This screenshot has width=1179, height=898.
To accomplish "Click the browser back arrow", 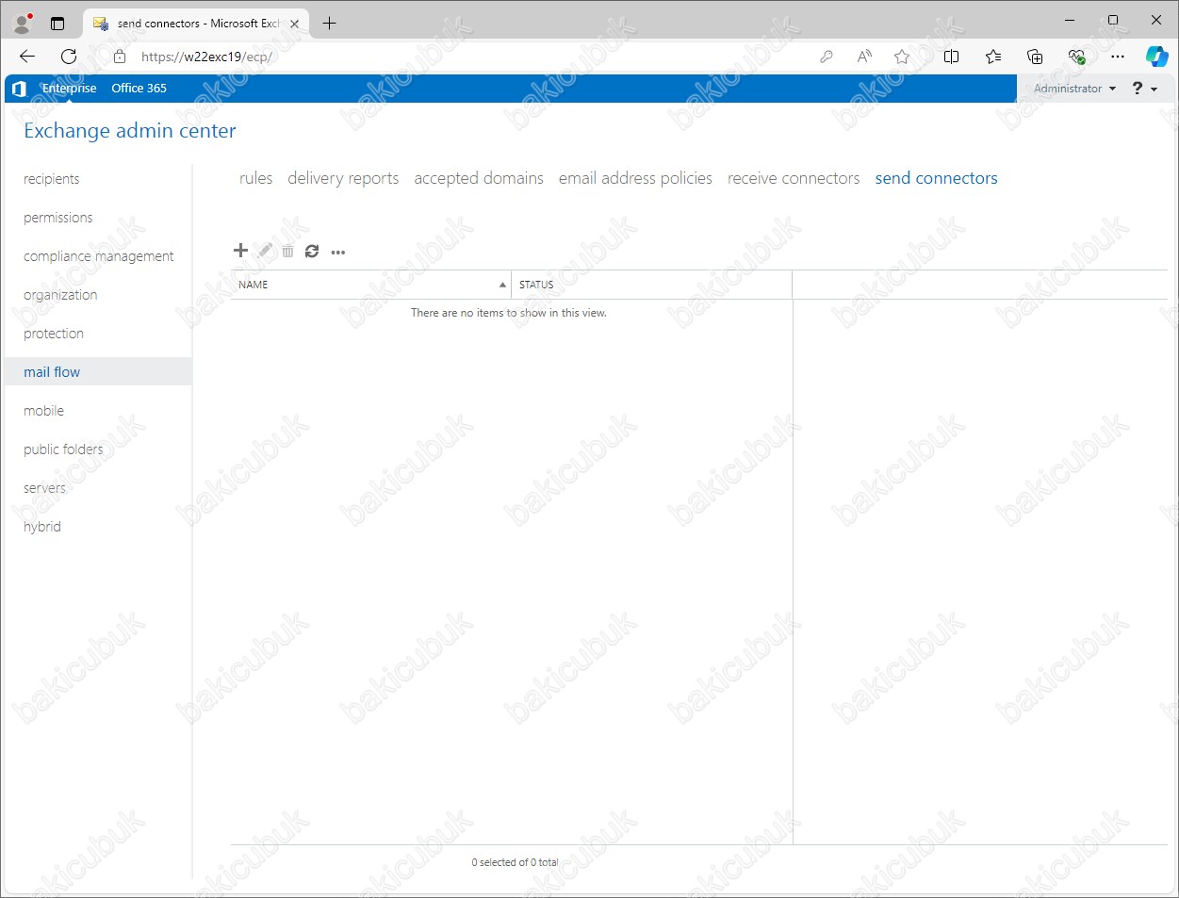I will point(27,57).
